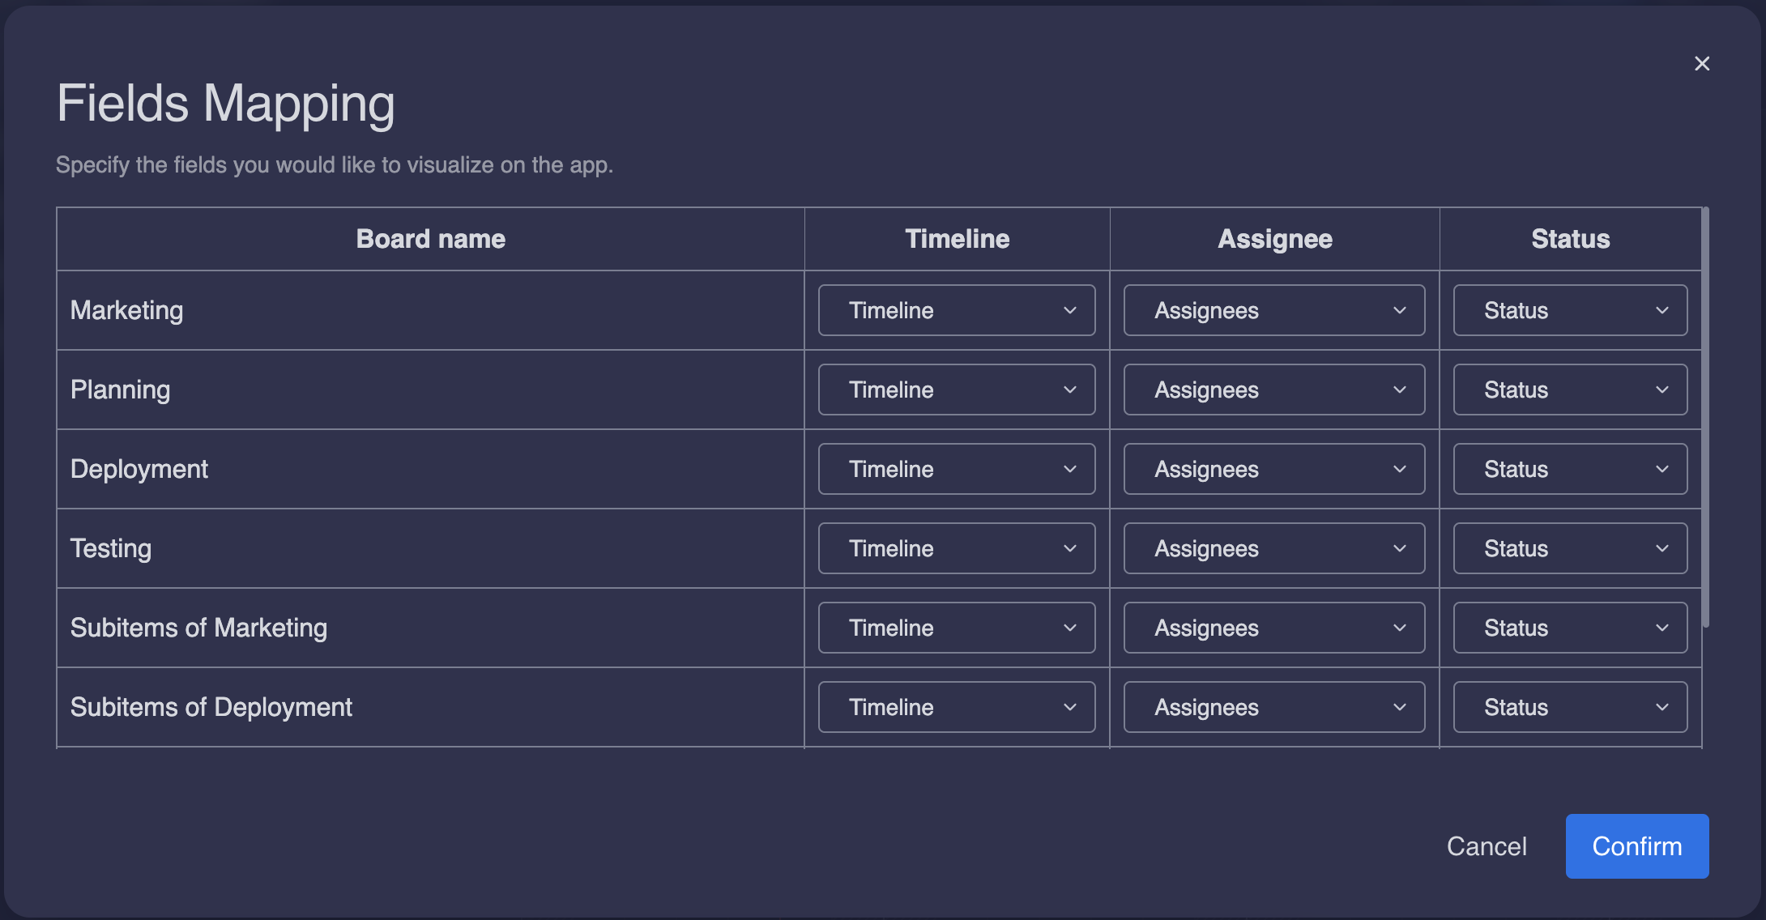Open Deployment Assignees field selector
This screenshot has height=920, width=1766.
(1273, 469)
